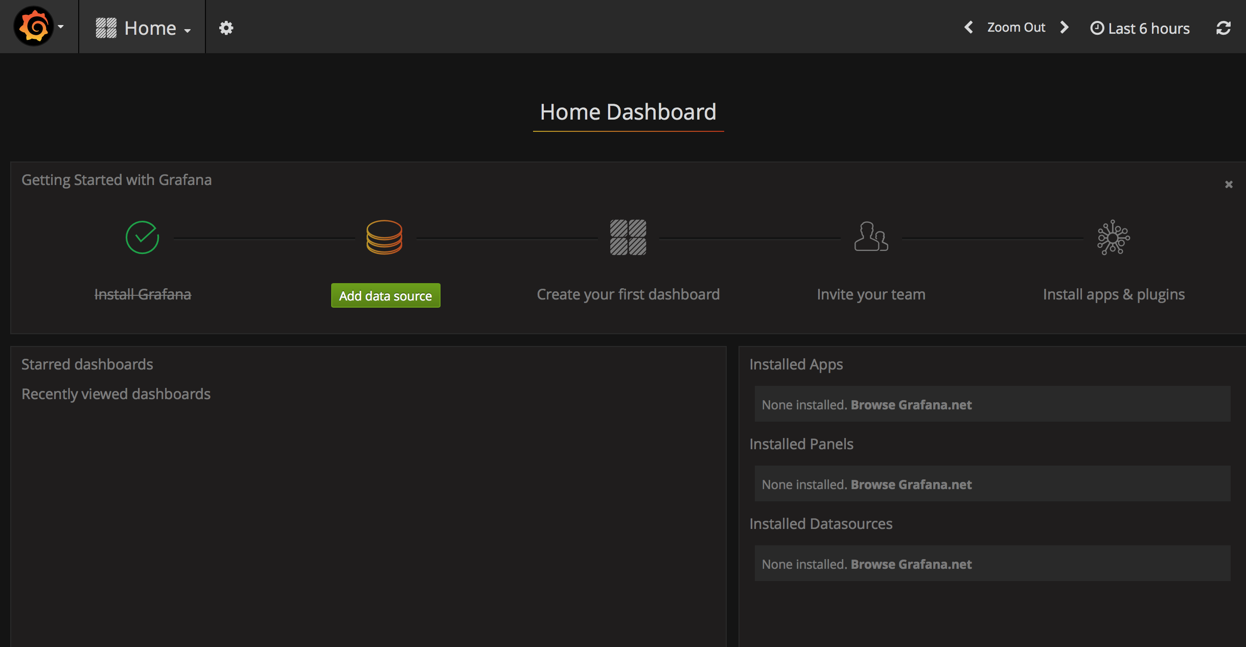Screen dimensions: 1246x647
Task: Open Browse Grafana.net under Installed Datasources
Action: click(911, 564)
